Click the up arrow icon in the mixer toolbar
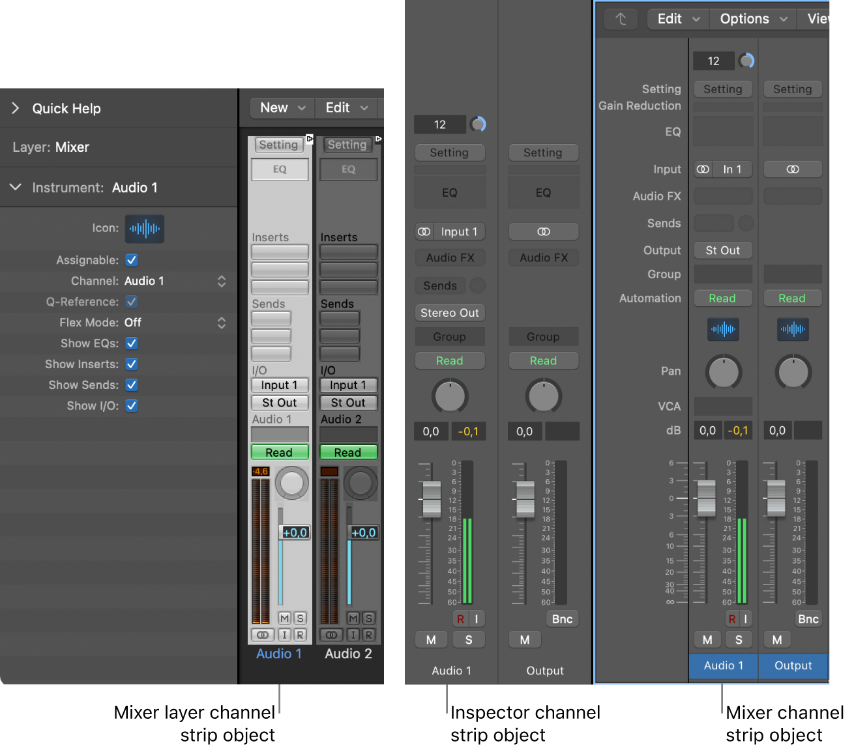854x752 pixels. (x=621, y=19)
